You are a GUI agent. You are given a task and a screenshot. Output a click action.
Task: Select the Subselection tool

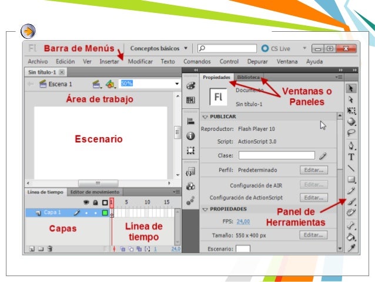click(x=351, y=99)
